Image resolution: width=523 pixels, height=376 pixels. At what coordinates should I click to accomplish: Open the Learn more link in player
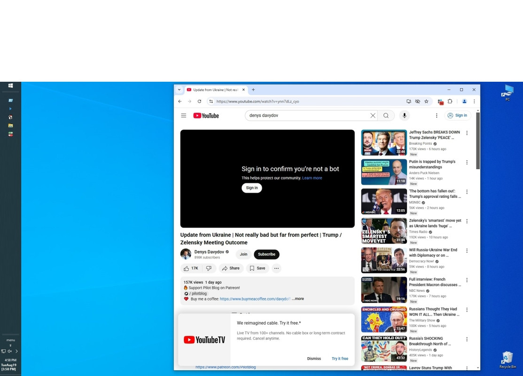pyautogui.click(x=312, y=178)
